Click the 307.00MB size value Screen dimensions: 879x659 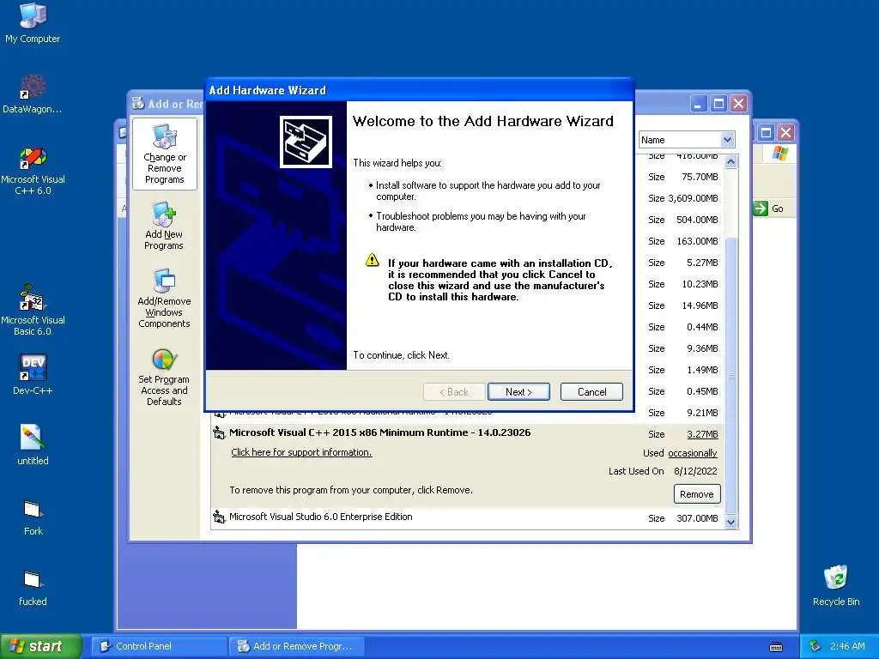pos(697,518)
